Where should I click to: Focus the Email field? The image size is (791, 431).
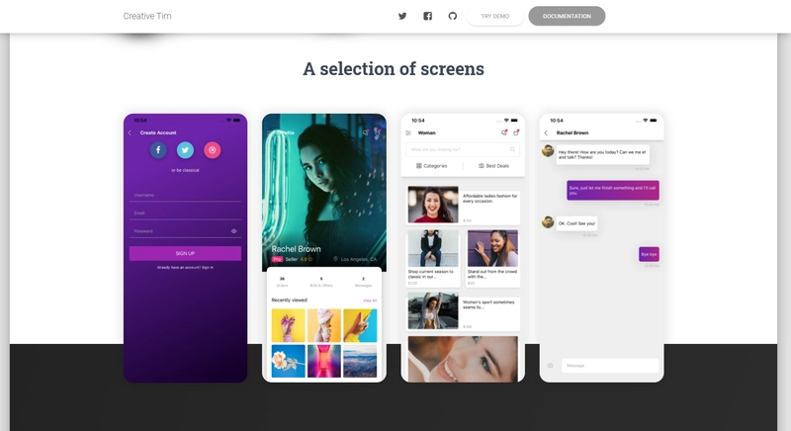tap(185, 214)
